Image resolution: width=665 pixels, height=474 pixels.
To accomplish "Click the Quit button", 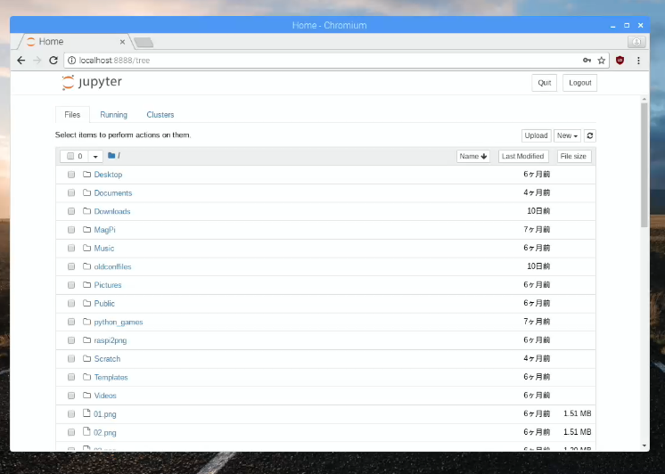I will tap(544, 83).
